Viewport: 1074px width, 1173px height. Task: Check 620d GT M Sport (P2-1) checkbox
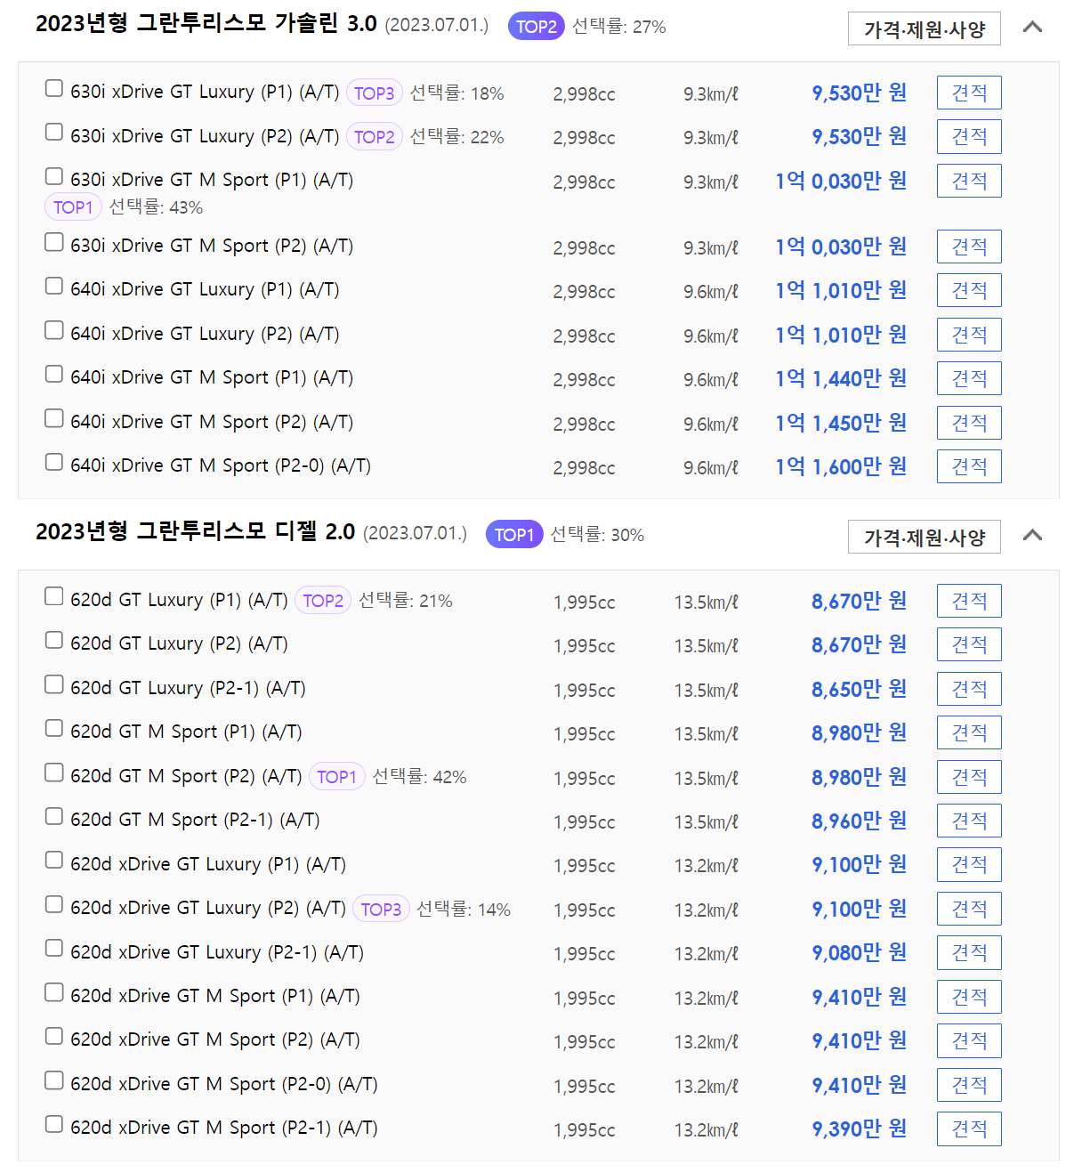pos(54,816)
